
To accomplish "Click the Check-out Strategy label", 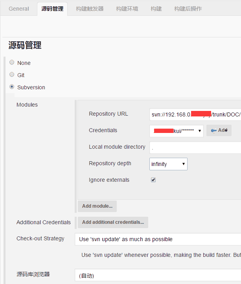I will [40, 238].
